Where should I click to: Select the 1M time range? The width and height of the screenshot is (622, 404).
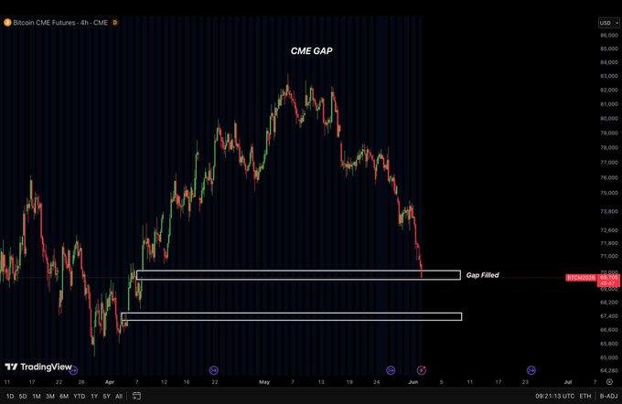click(x=37, y=396)
